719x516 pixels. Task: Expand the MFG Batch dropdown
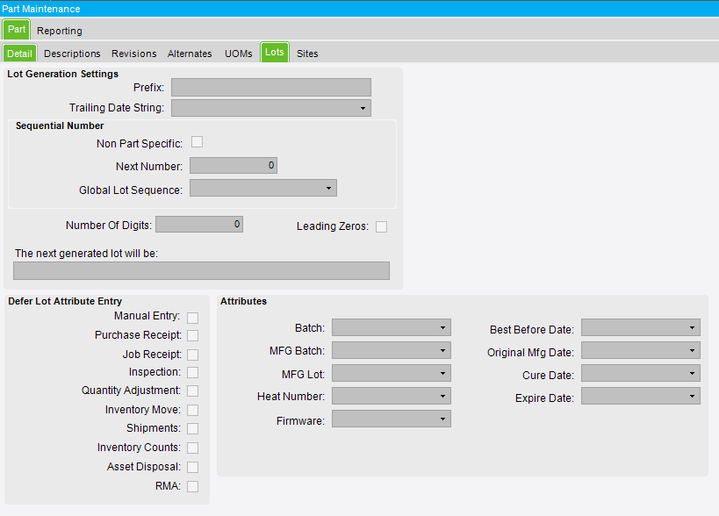(x=392, y=350)
